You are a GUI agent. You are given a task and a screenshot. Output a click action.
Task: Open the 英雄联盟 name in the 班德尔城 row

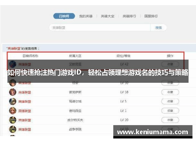(x=25, y=102)
